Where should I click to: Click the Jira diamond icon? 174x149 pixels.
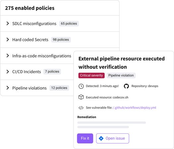101,138
